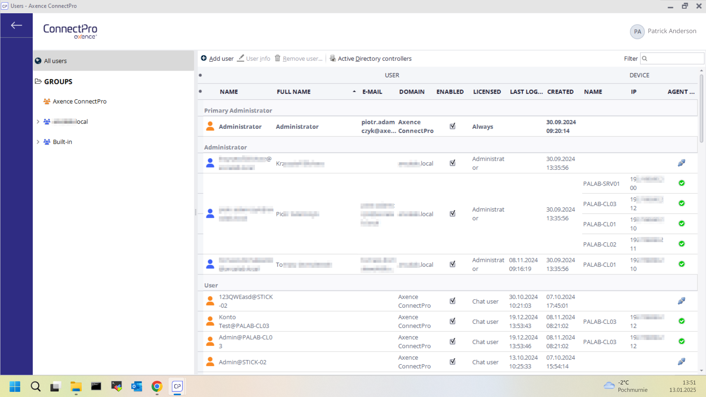Viewport: 706px width, 397px height.
Task: Click the user avatar of Admin@PALAB-CL03
Action: click(210, 341)
